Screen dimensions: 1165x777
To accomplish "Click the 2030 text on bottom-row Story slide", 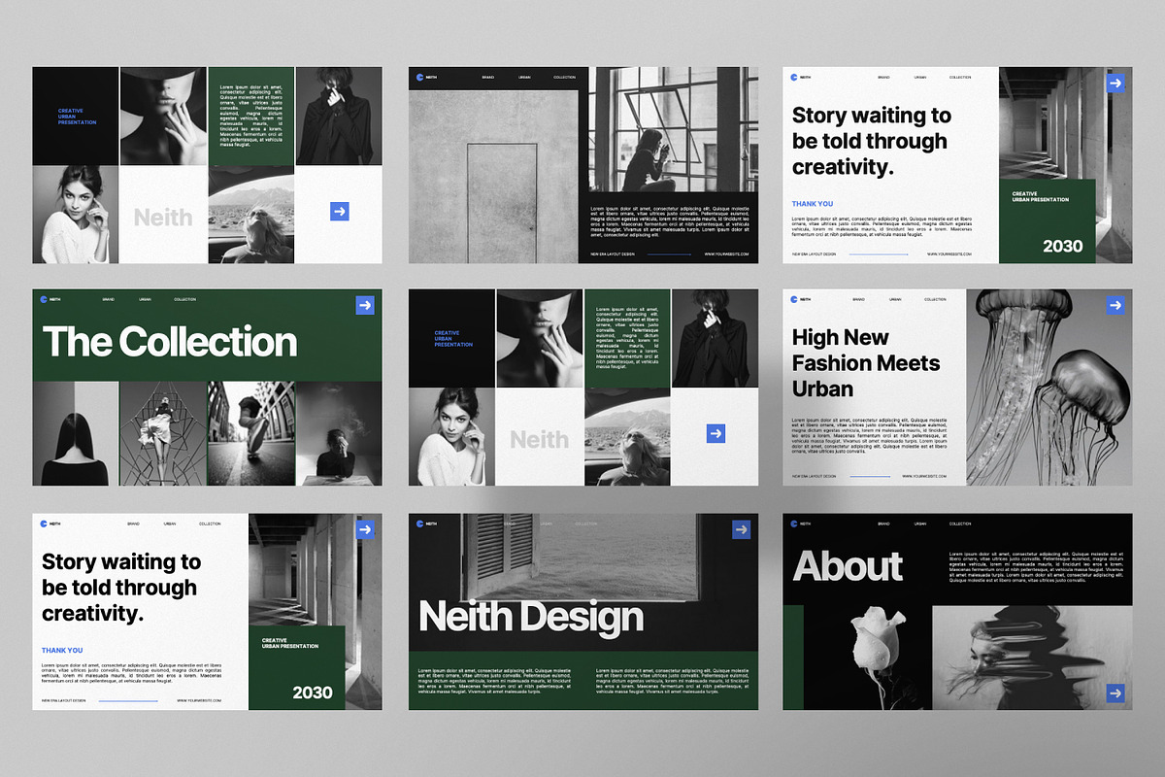I will (313, 693).
